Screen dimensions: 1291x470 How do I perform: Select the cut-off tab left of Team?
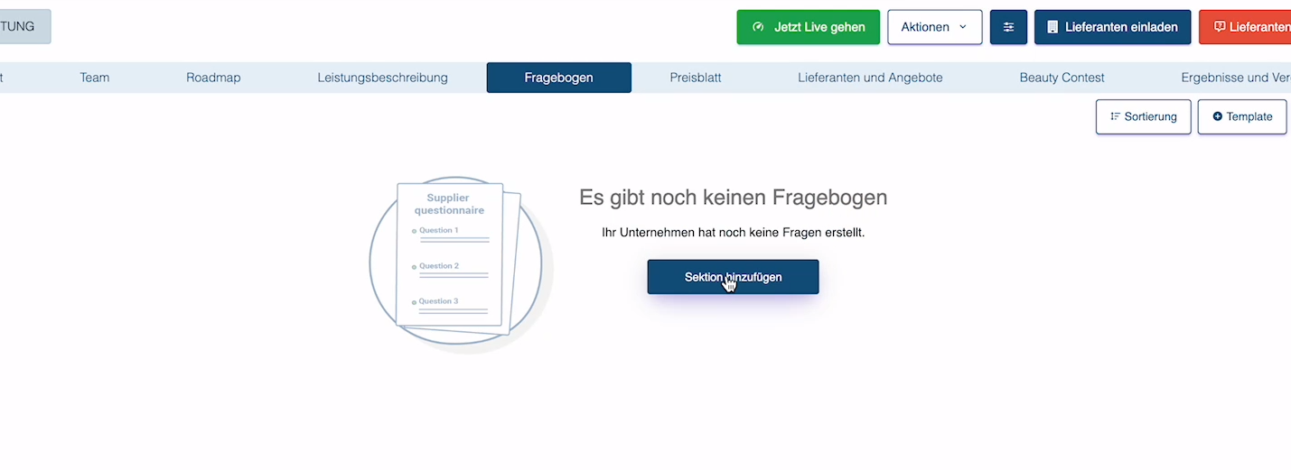click(3, 78)
